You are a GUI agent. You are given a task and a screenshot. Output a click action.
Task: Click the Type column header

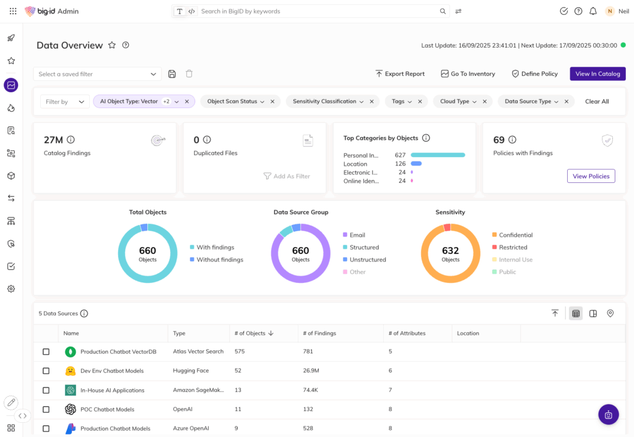tap(179, 333)
